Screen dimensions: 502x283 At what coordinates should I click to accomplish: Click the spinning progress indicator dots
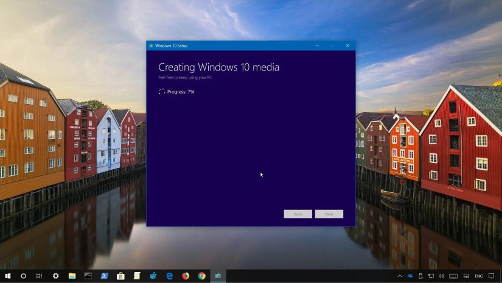coord(162,91)
